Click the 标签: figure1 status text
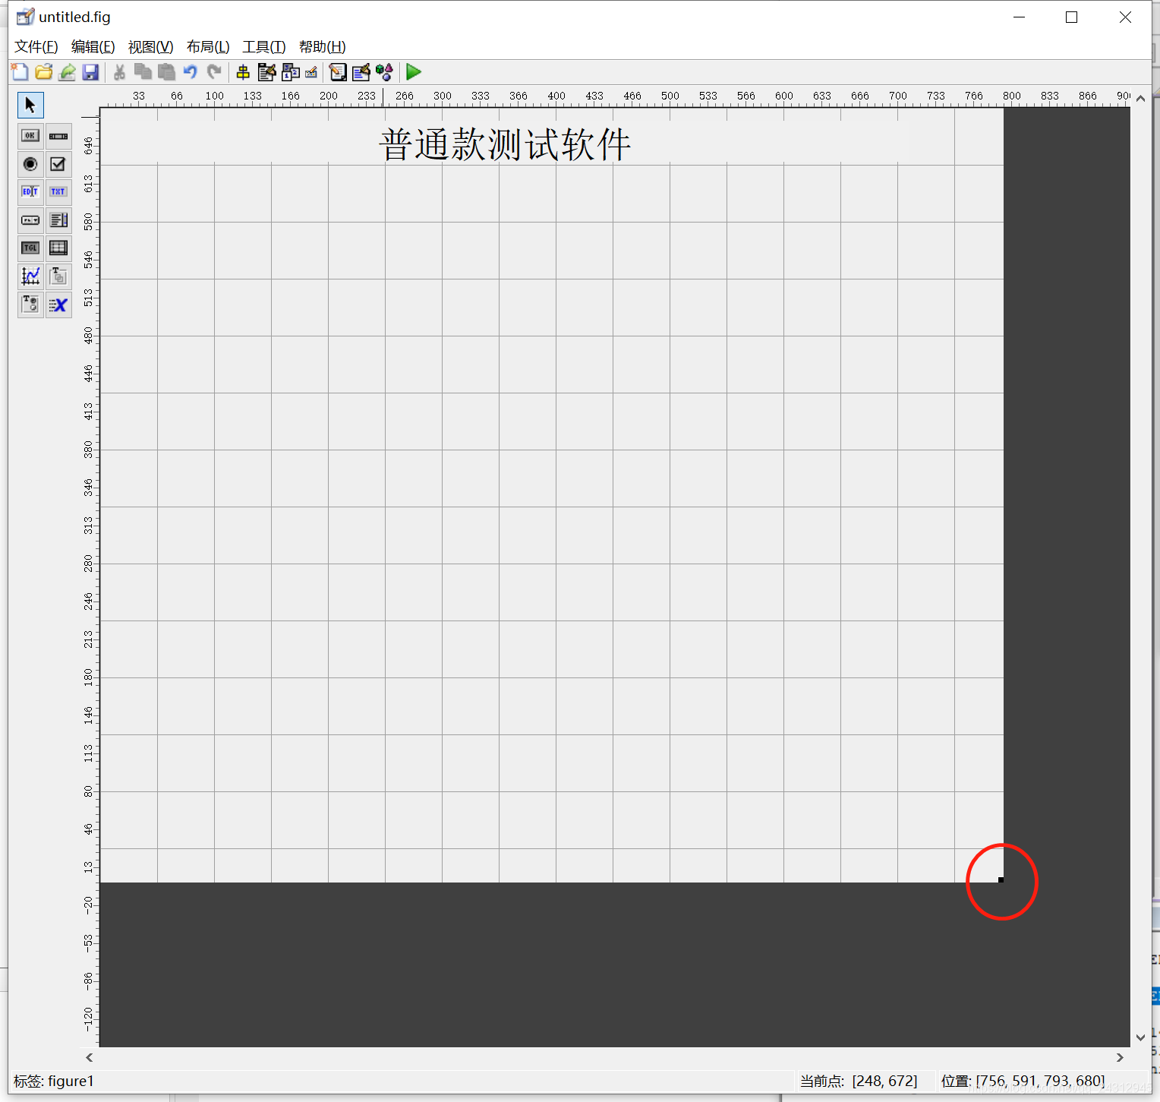 pyautogui.click(x=54, y=1081)
